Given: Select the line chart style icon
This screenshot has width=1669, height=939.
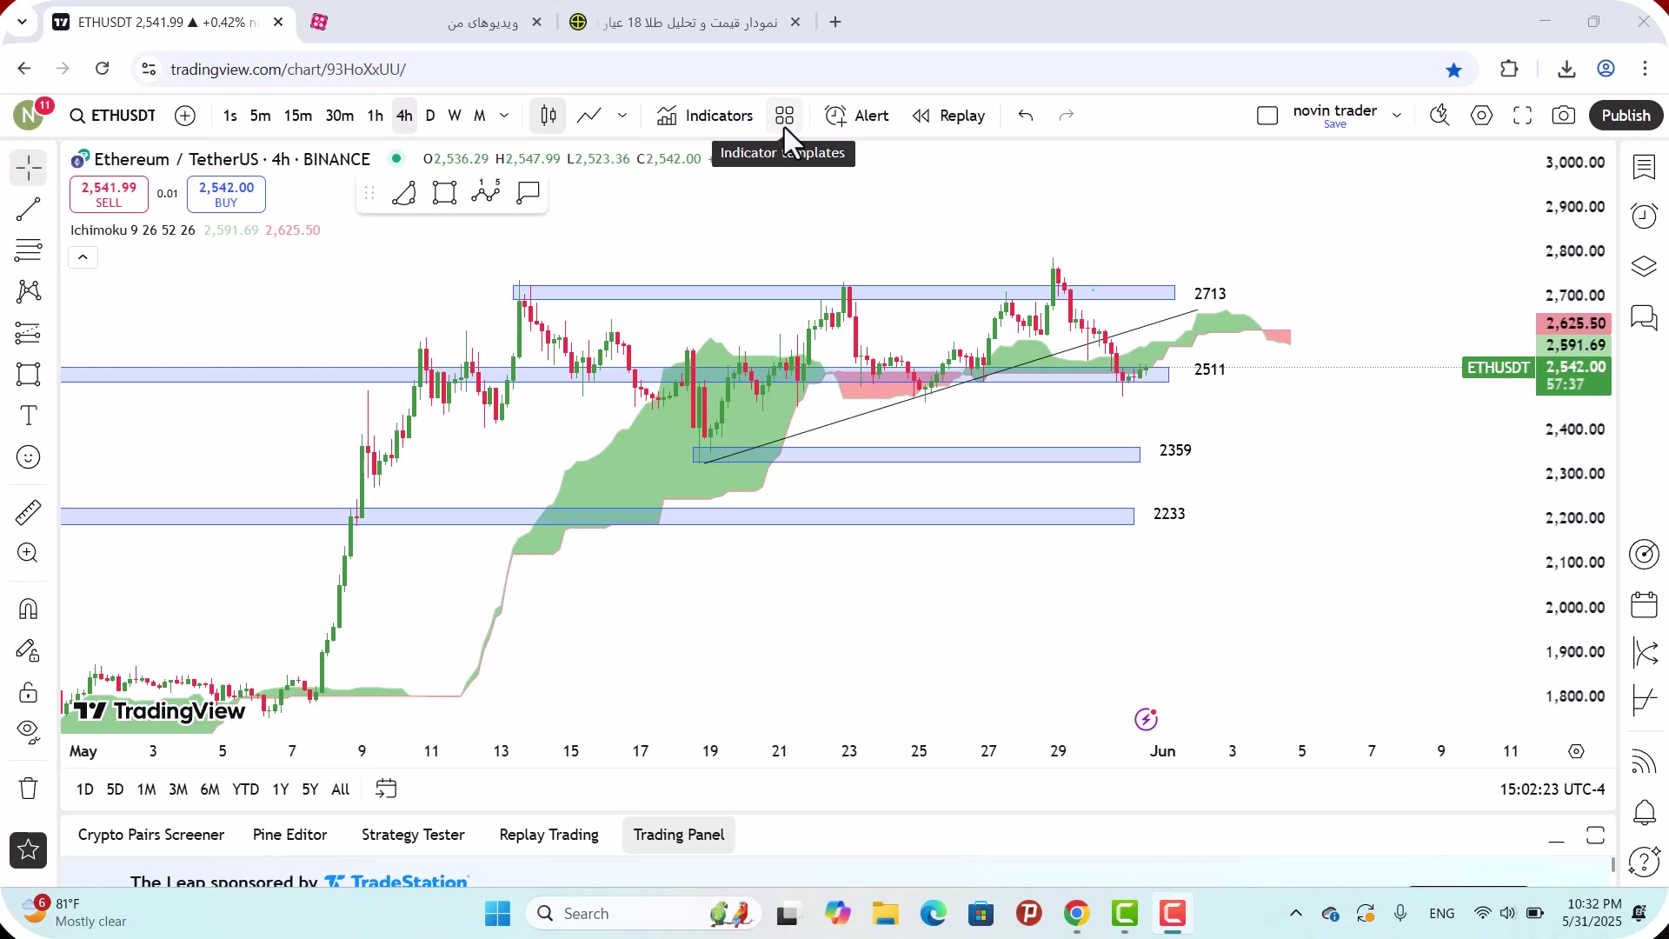Looking at the screenshot, I should pos(588,116).
